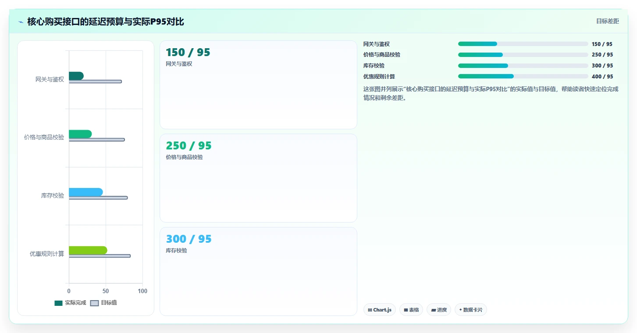Click the 250 / 95 value in progress list
637x333 pixels.
602,55
